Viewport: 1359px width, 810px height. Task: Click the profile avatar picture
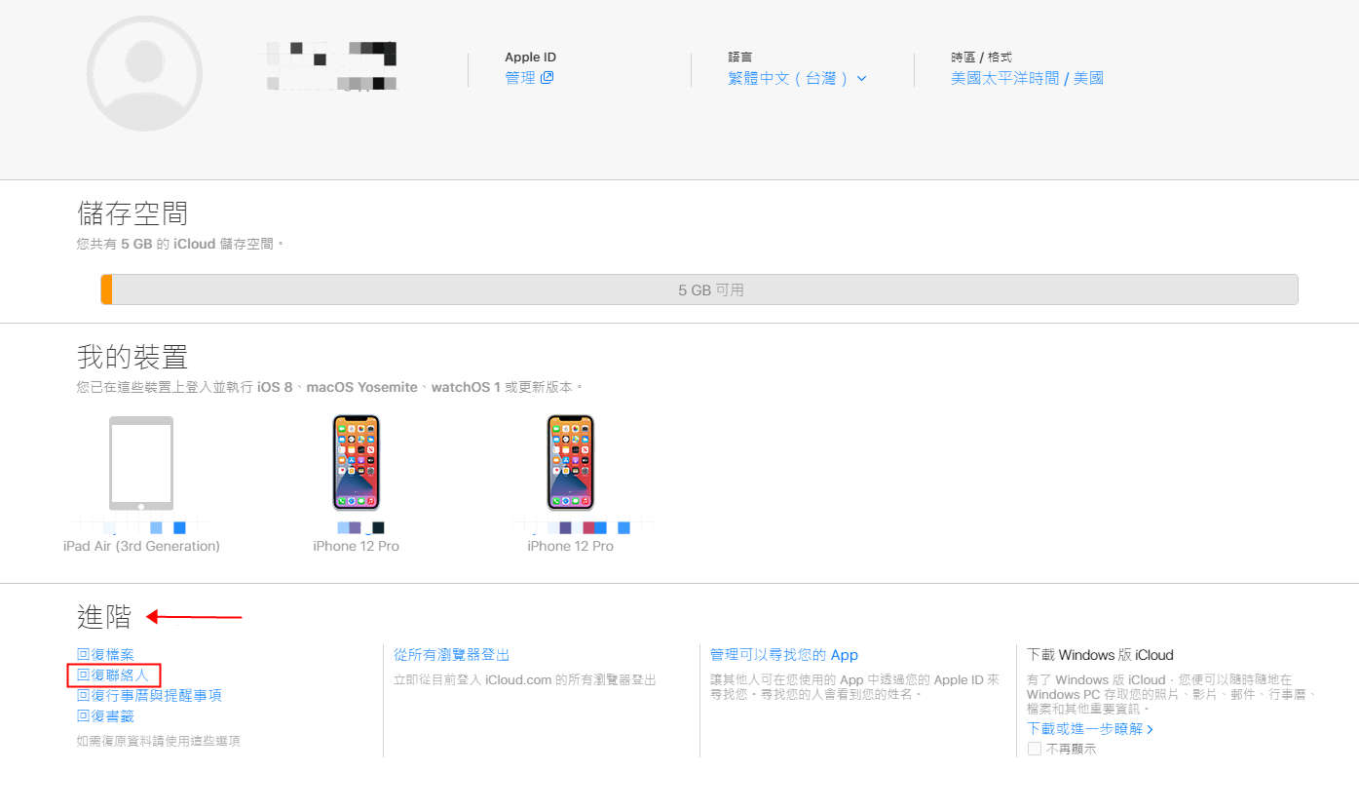click(x=144, y=74)
